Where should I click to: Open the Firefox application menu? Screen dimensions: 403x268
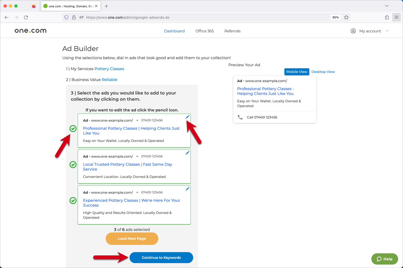[x=396, y=17]
